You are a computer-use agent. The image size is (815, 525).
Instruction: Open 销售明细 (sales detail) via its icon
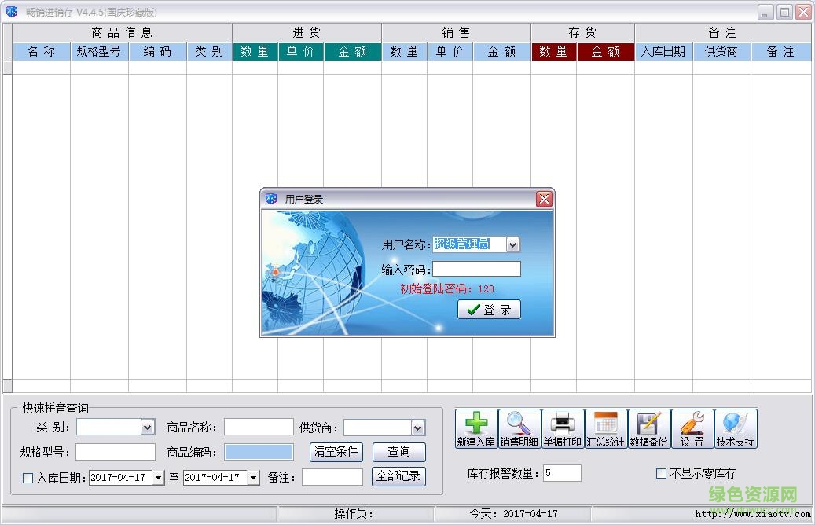pyautogui.click(x=519, y=428)
